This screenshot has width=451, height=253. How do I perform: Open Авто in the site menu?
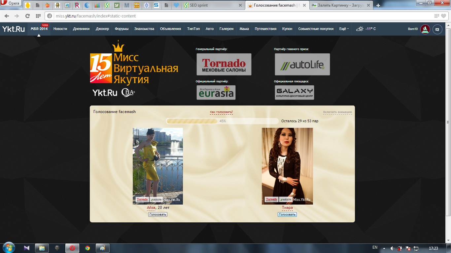pos(210,29)
